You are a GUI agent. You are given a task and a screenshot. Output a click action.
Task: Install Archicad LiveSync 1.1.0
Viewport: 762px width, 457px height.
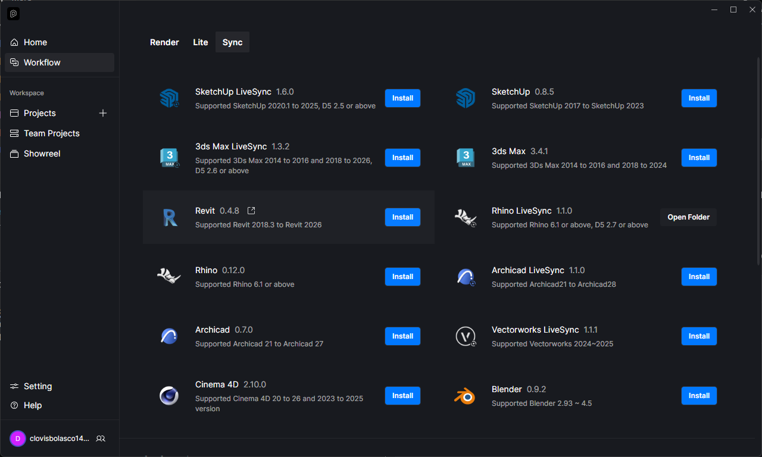(699, 277)
